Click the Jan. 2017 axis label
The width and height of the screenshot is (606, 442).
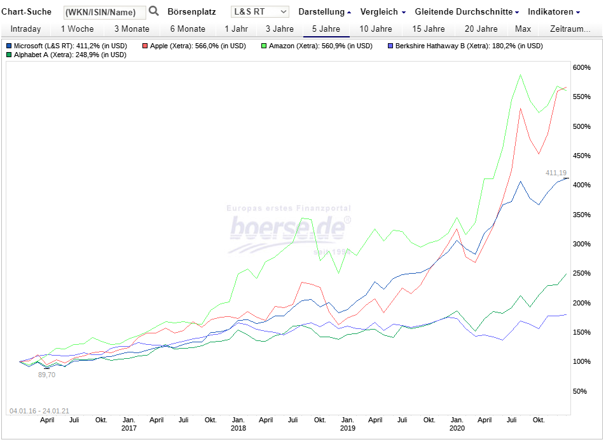pyautogui.click(x=128, y=424)
